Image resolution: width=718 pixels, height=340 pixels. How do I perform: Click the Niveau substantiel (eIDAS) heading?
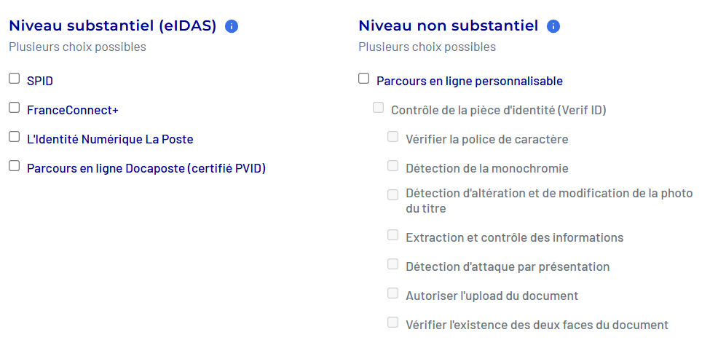pyautogui.click(x=113, y=26)
